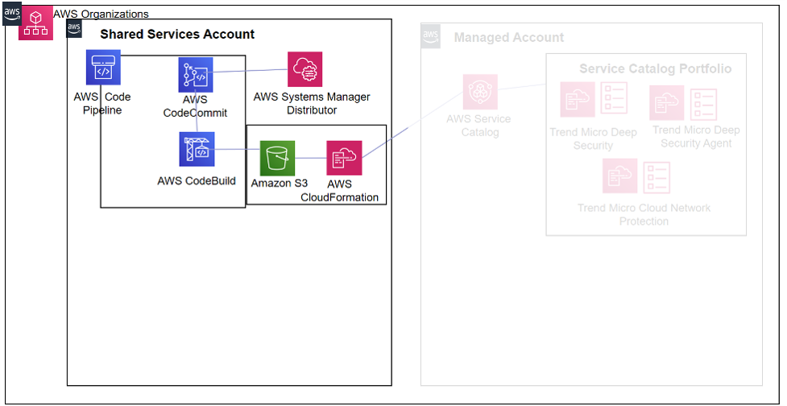Select the AWS CodePipeline icon
The height and width of the screenshot is (406, 787).
(103, 67)
